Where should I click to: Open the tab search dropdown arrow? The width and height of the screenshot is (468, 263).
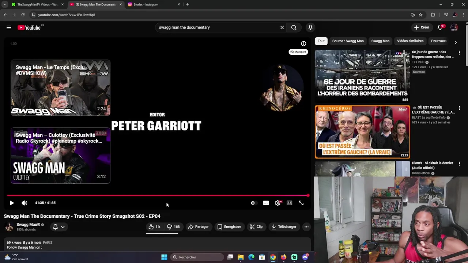click(4, 4)
